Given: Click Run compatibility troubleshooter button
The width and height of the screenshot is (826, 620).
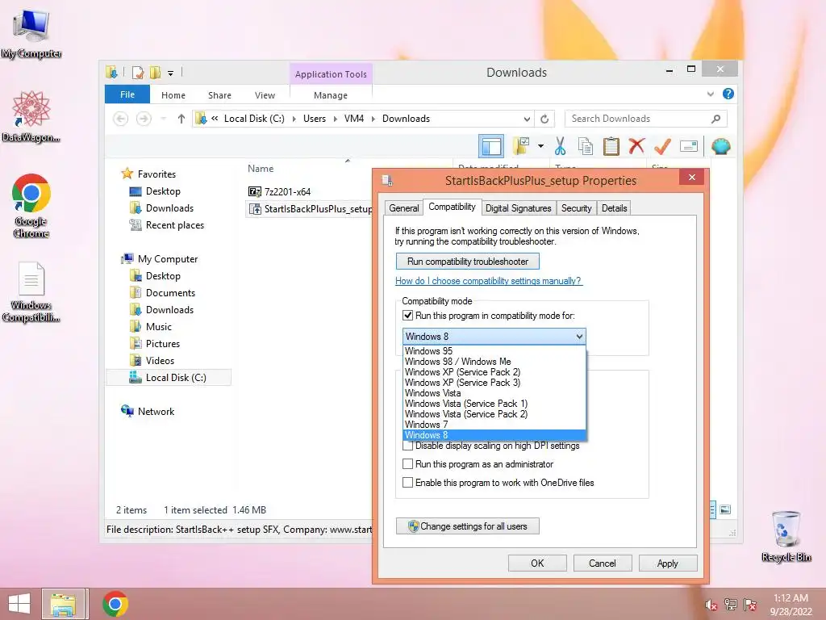Looking at the screenshot, I should click(468, 262).
